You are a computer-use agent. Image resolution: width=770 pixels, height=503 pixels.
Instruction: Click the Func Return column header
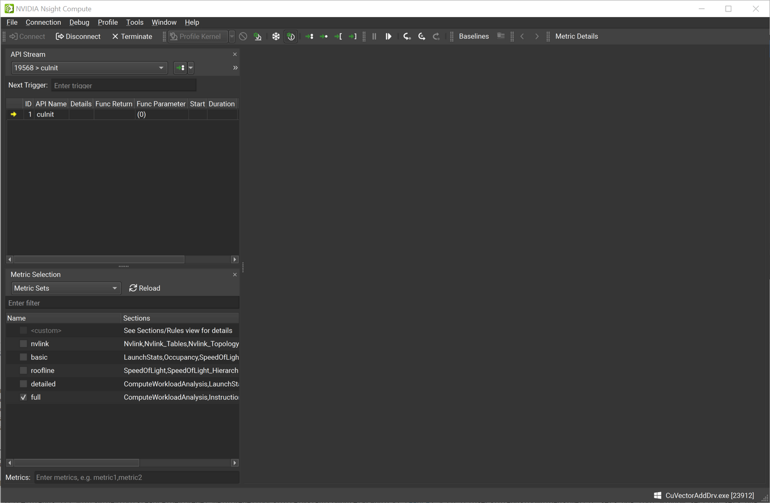coord(114,104)
